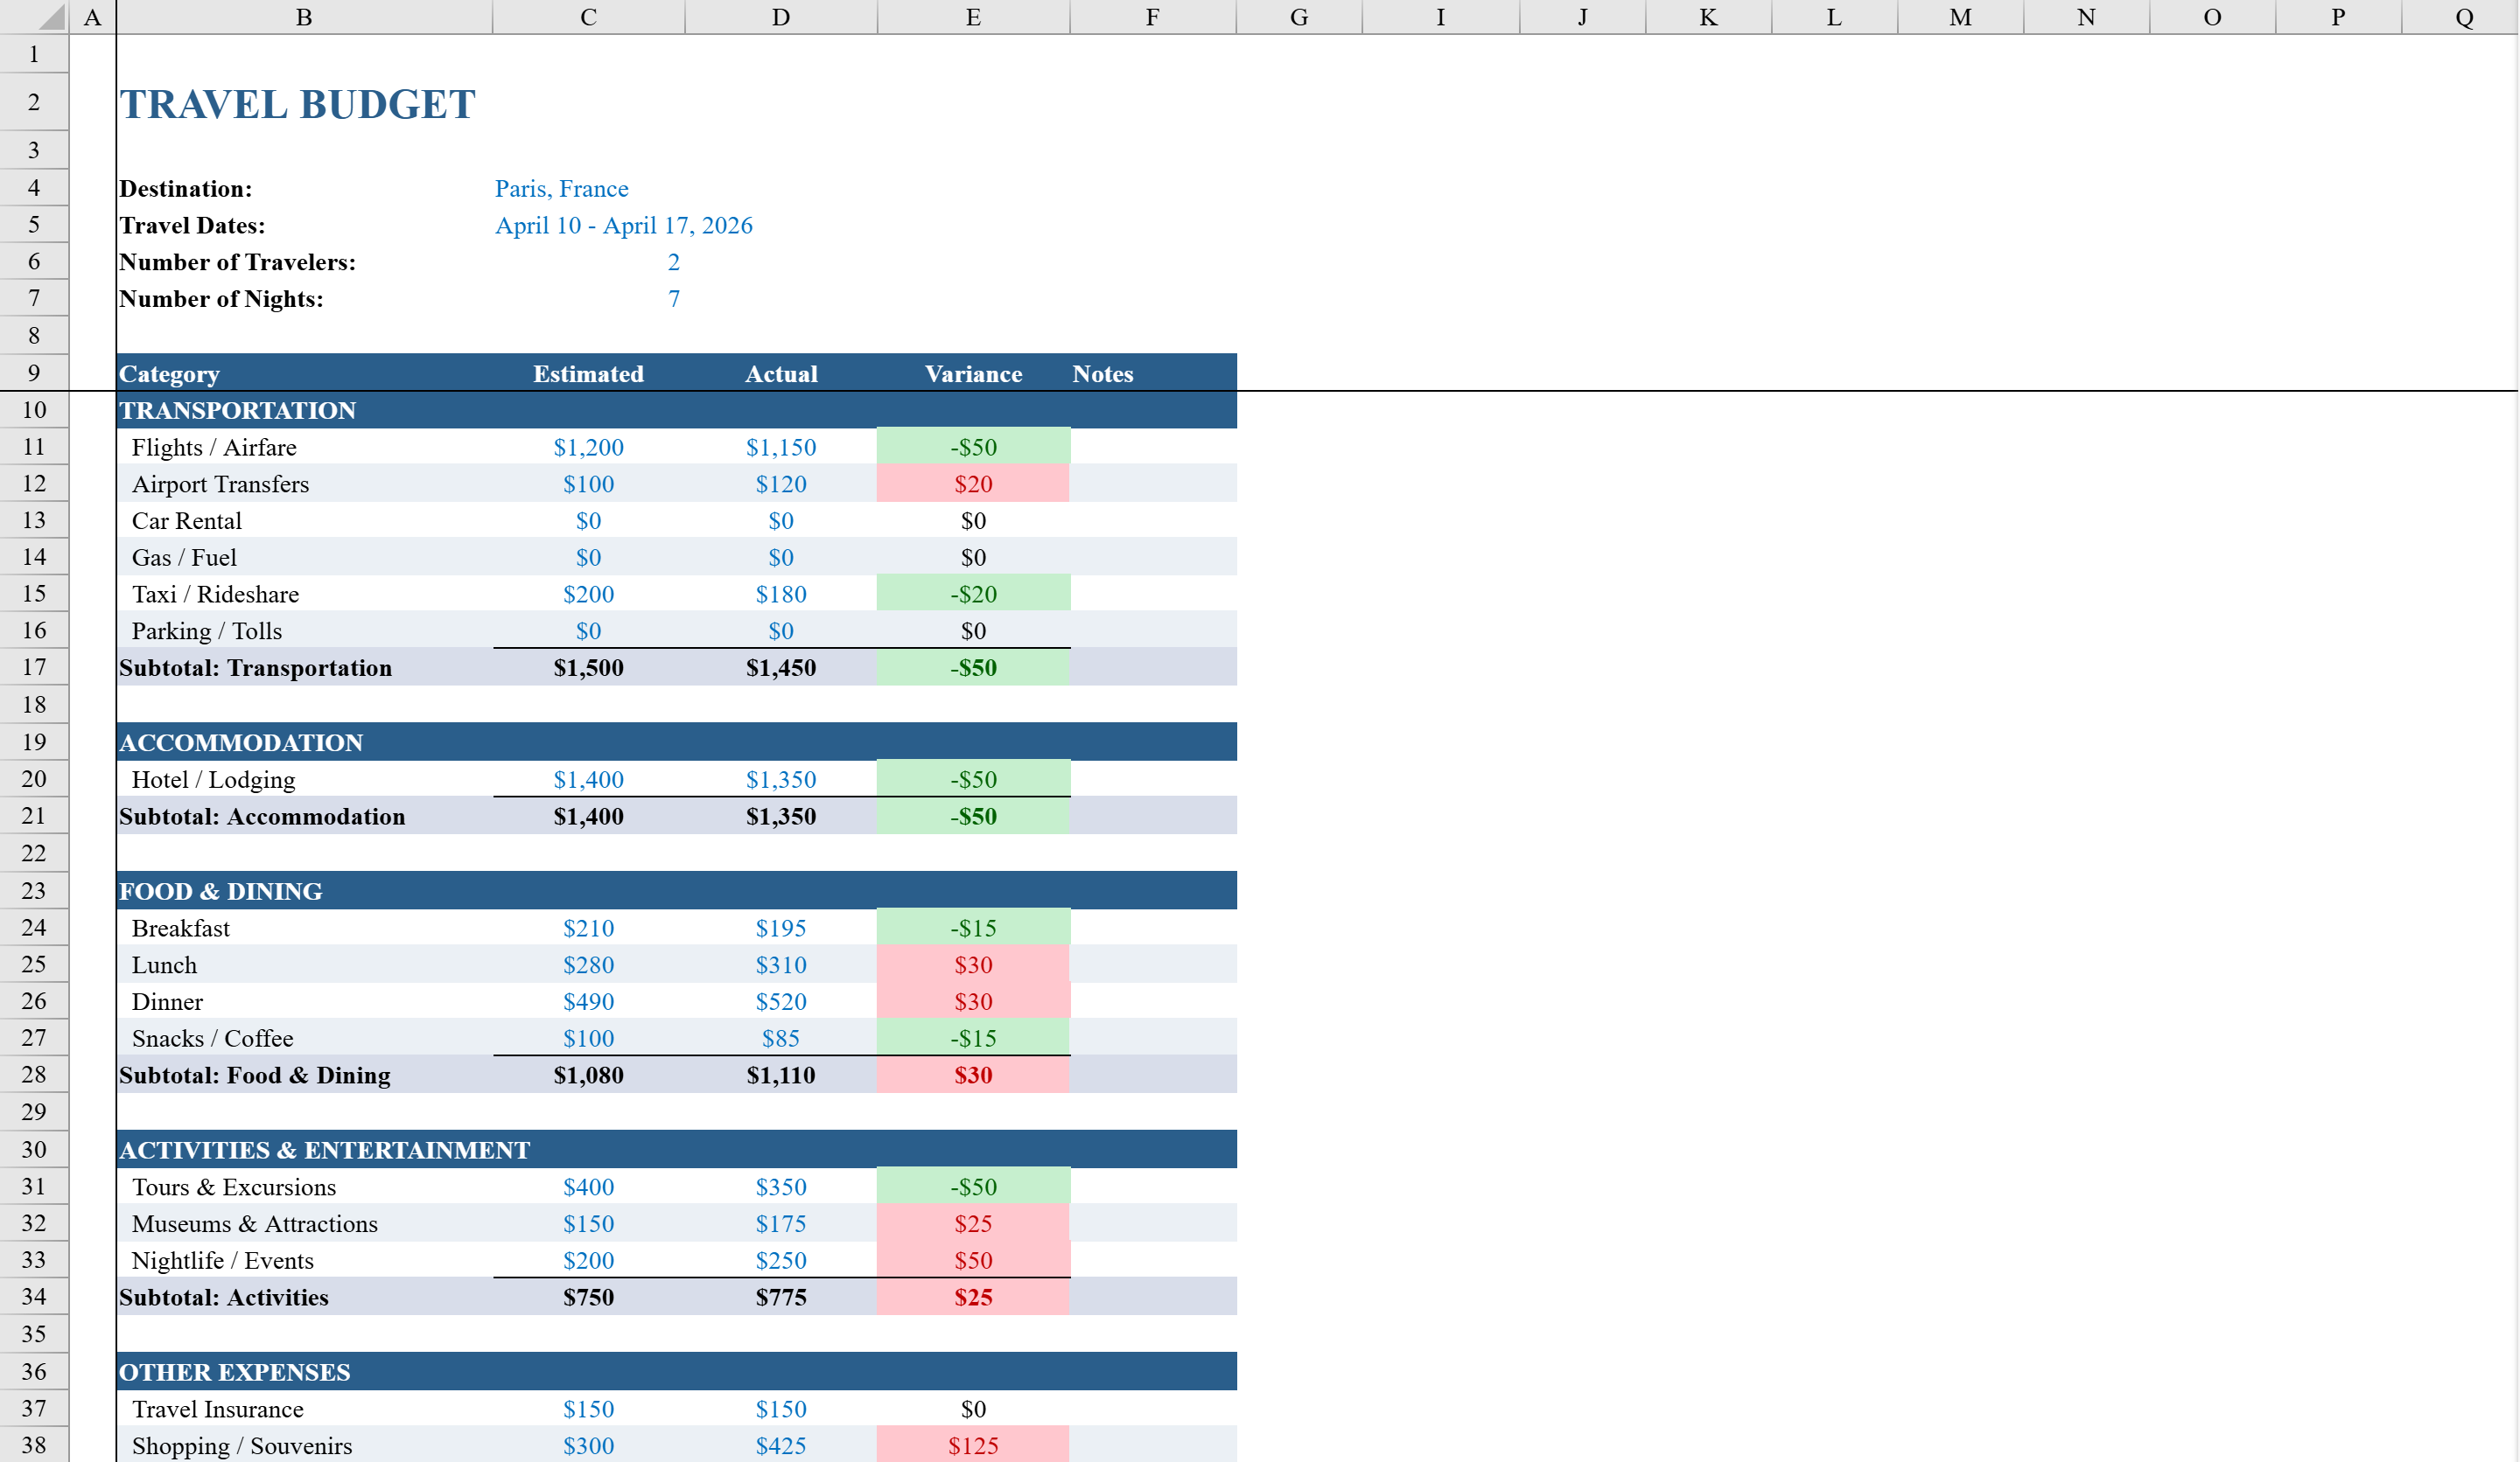Select column E header
The image size is (2520, 1462).
point(972,17)
